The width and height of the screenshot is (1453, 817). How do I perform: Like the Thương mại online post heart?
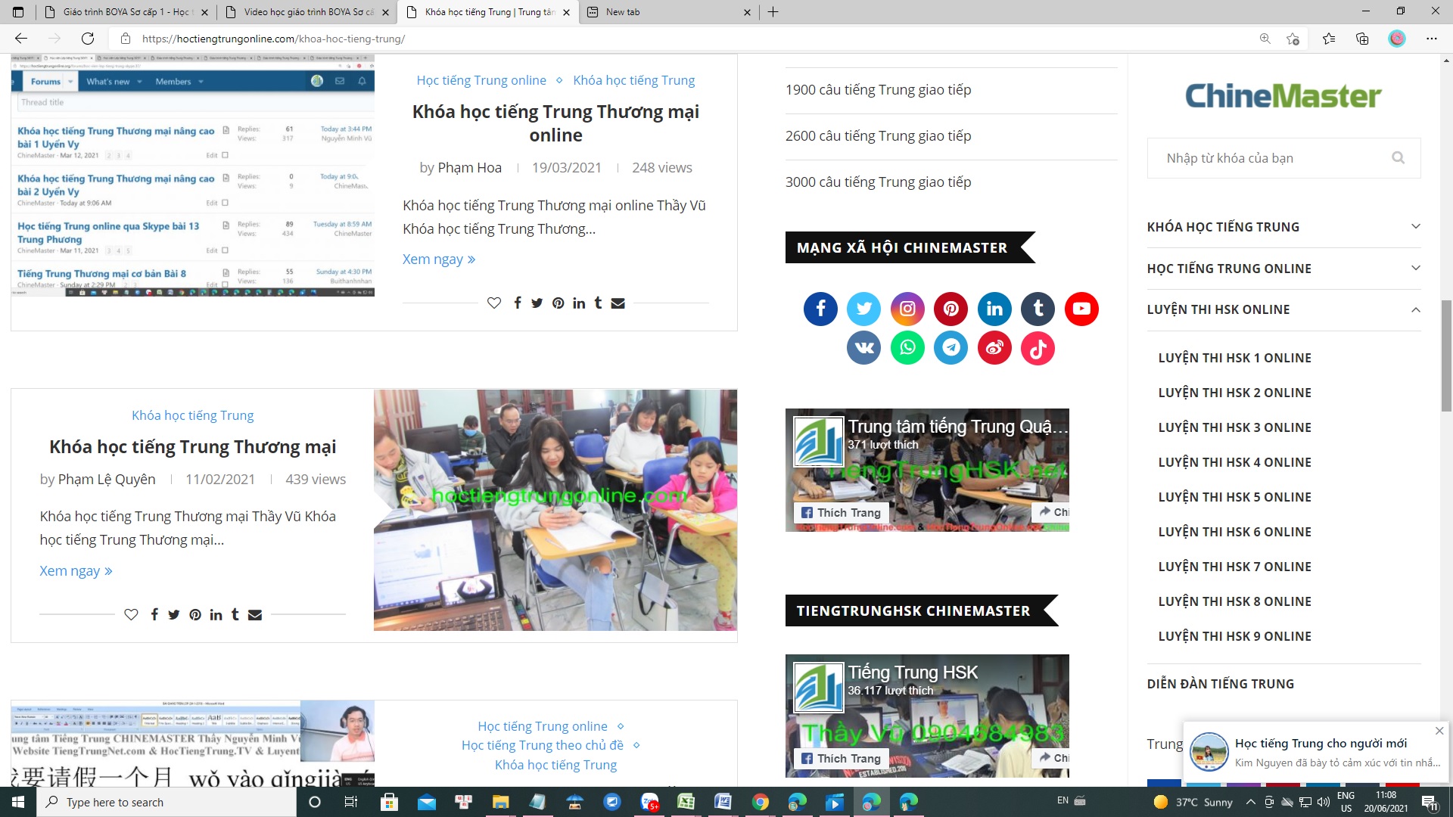pos(494,303)
